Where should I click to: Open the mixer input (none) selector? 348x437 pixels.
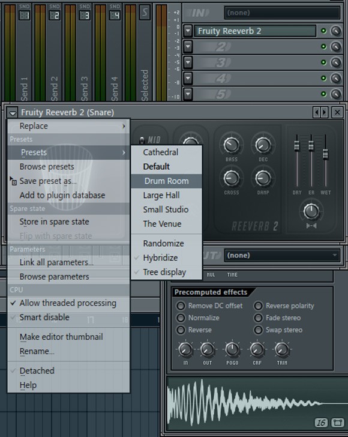click(282, 13)
